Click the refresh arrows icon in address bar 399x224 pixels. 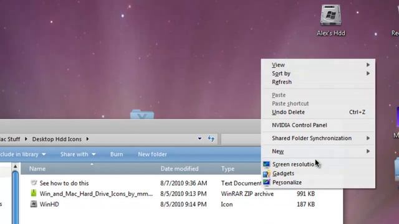pos(211,139)
